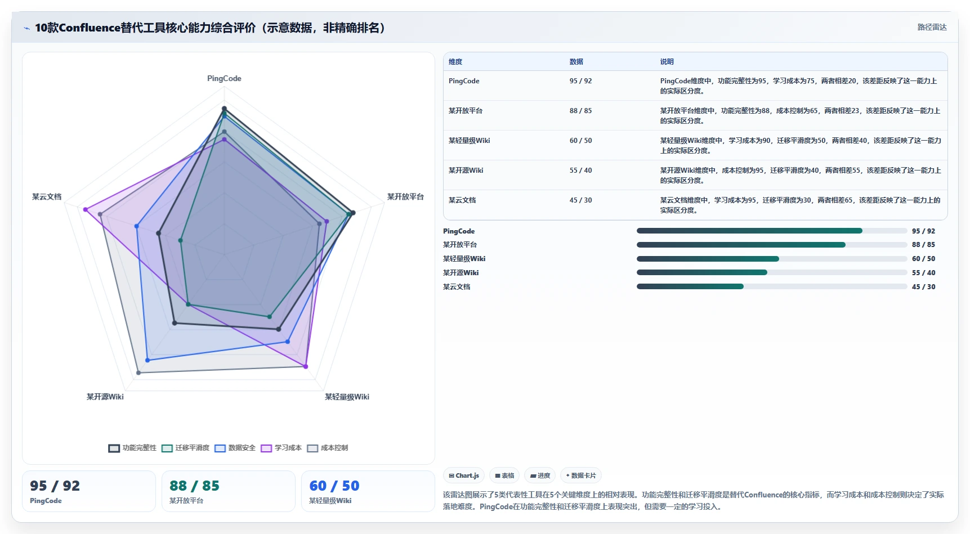
Task: Click the 学习成本 point on 某云文档 axis
Action: (86, 209)
